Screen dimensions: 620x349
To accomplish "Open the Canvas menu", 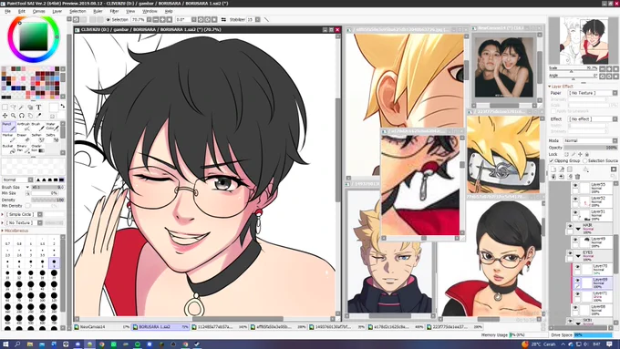I will [x=38, y=12].
